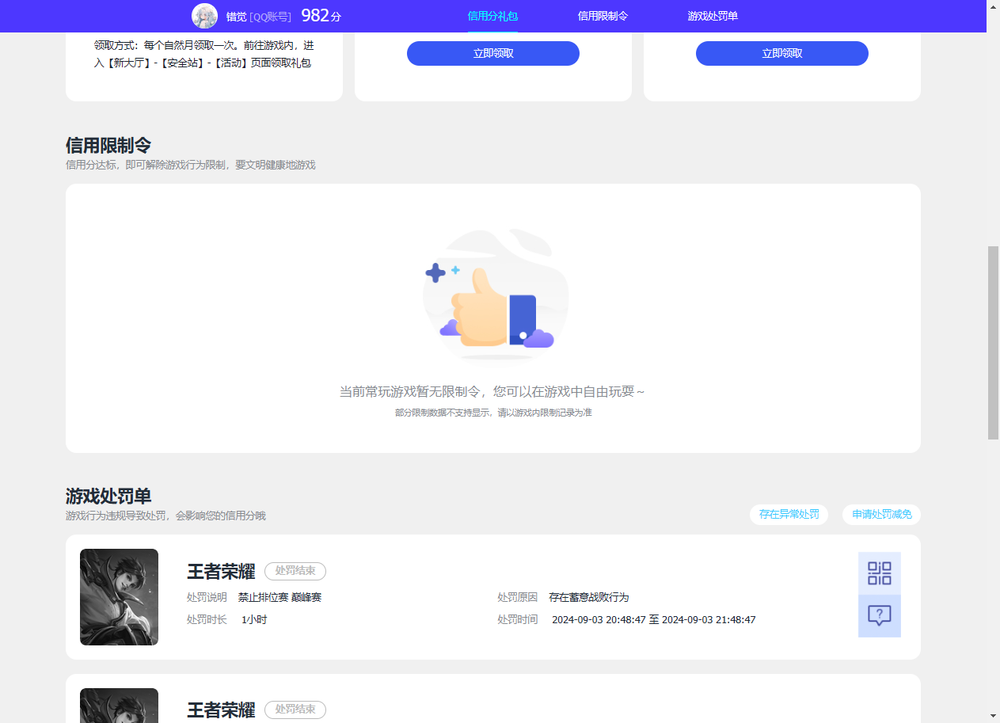Switch to the 信用限制令 tab
This screenshot has width=1000, height=723.
pos(603,16)
